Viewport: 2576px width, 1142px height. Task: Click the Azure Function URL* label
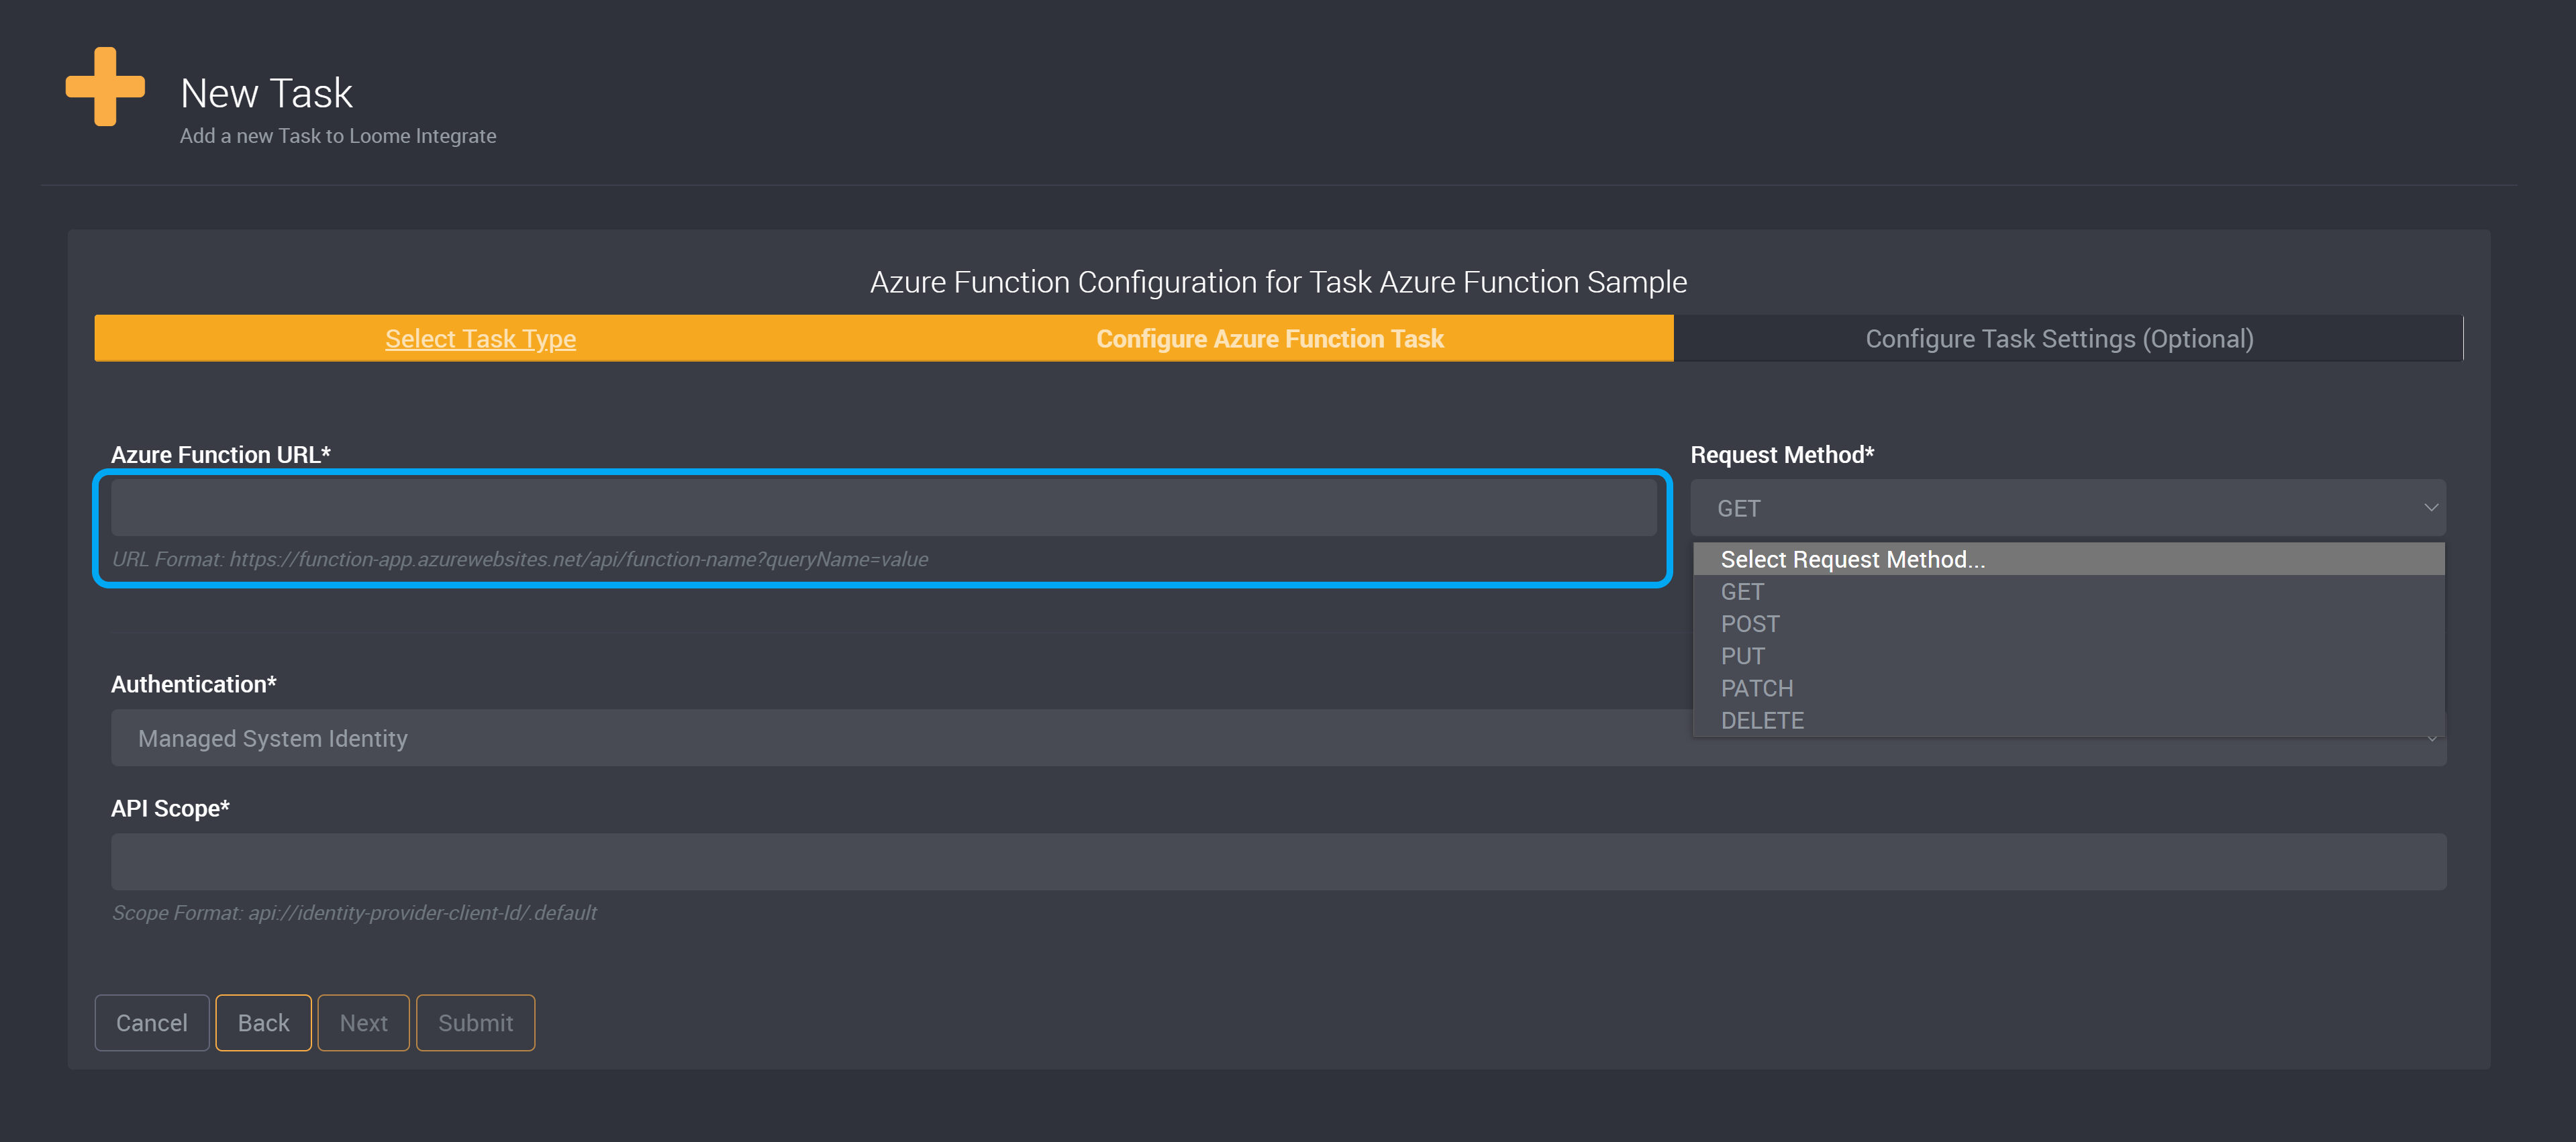tap(220, 455)
